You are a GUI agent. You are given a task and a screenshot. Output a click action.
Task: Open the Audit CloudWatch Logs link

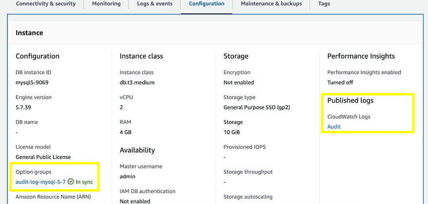pos(334,127)
